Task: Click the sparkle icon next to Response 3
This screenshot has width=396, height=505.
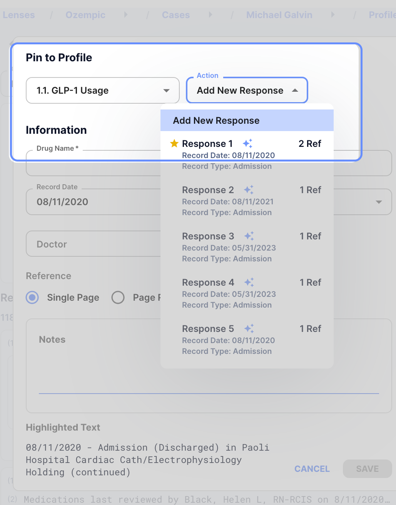Action: [249, 236]
